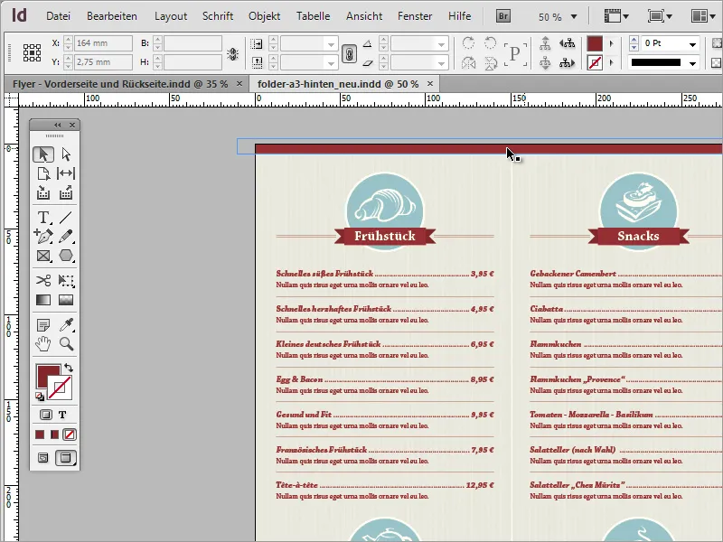723x542 pixels.
Task: Open the Layout menu
Action: [x=171, y=16]
